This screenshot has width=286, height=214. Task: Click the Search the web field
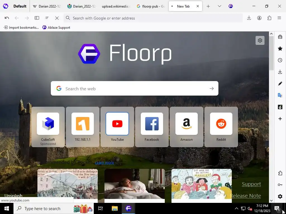tap(135, 88)
